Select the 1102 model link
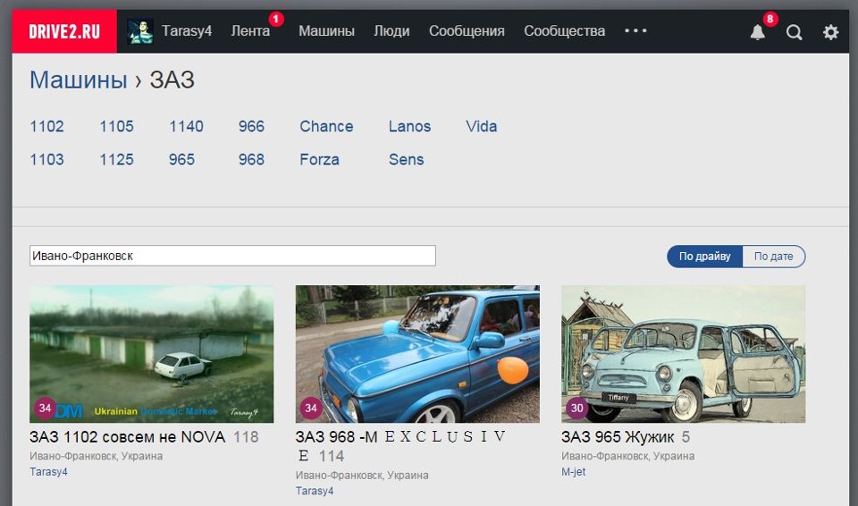858x506 pixels. (47, 127)
